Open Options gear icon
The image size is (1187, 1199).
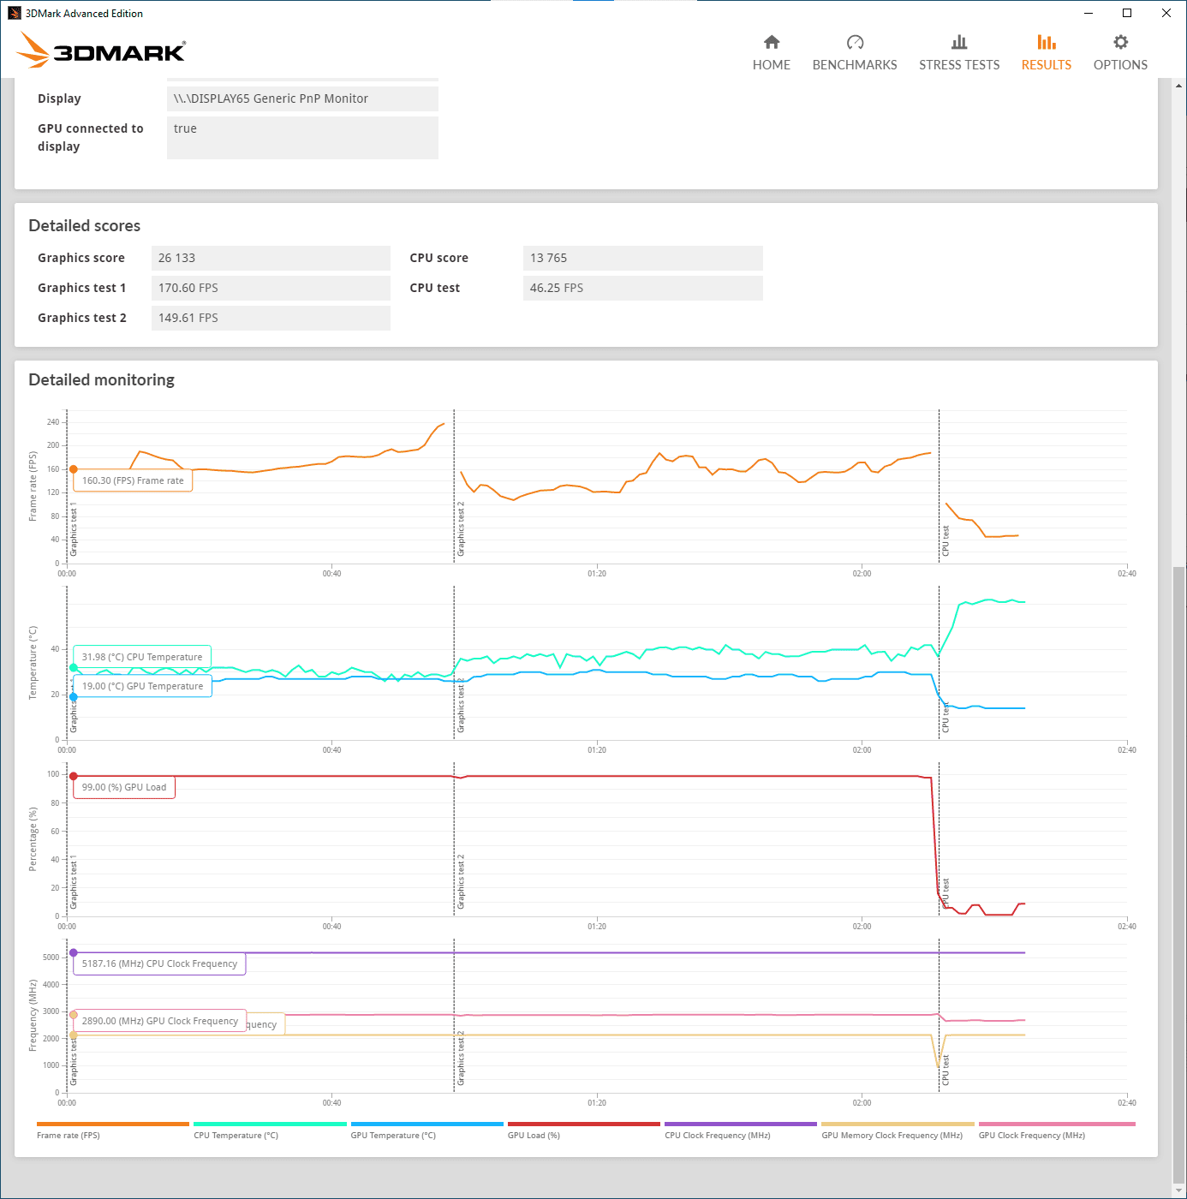tap(1120, 42)
